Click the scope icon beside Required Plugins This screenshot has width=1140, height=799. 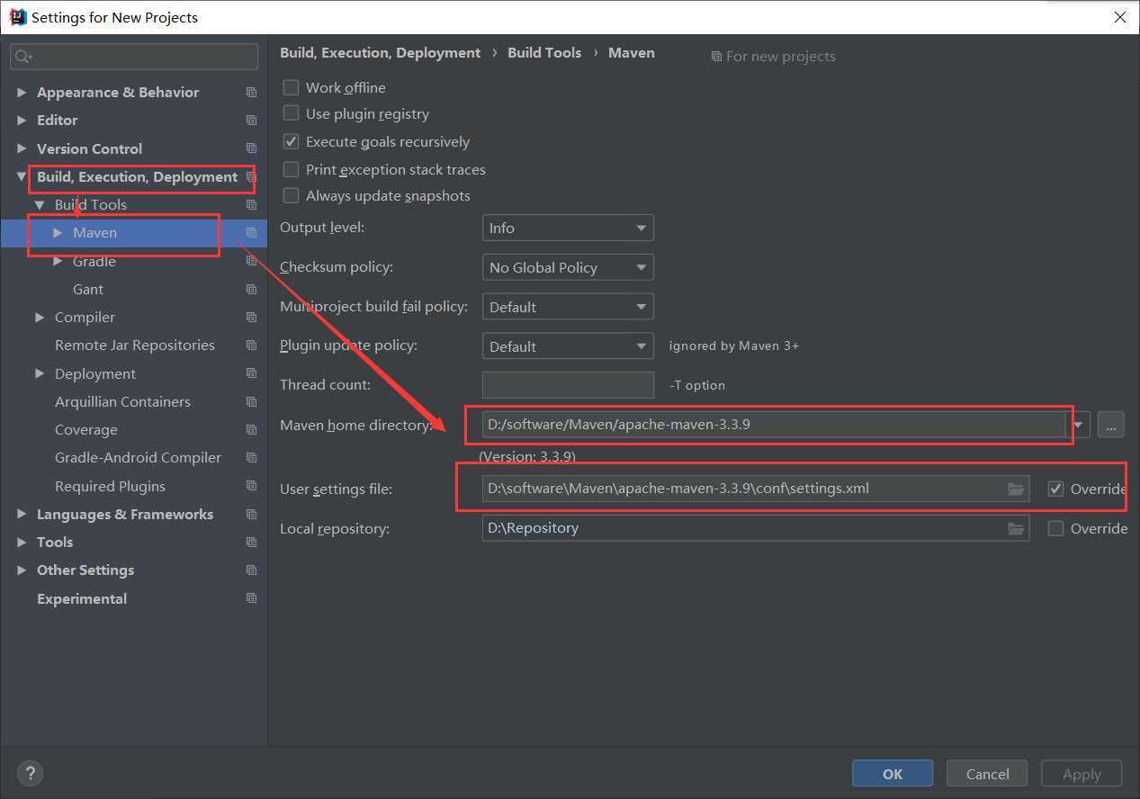[x=251, y=486]
